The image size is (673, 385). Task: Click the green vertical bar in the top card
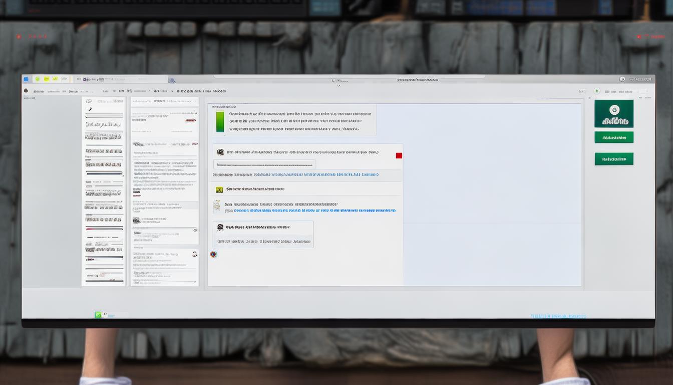pyautogui.click(x=220, y=122)
